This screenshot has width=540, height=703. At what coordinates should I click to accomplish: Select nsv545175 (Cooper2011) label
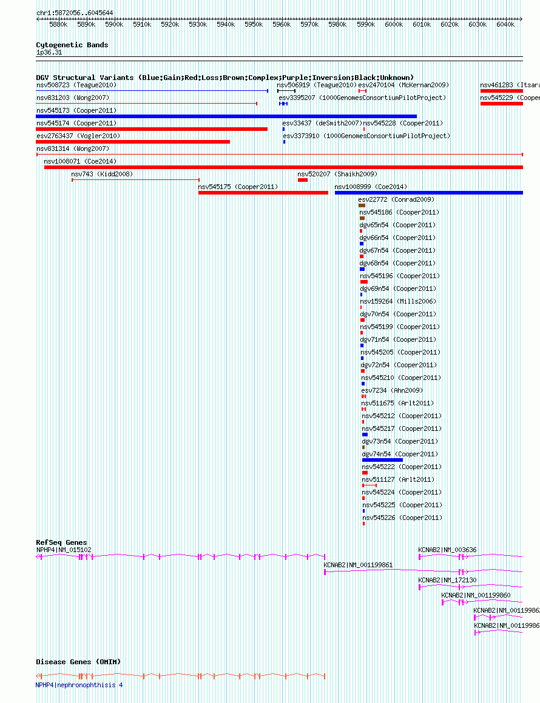[x=238, y=187]
